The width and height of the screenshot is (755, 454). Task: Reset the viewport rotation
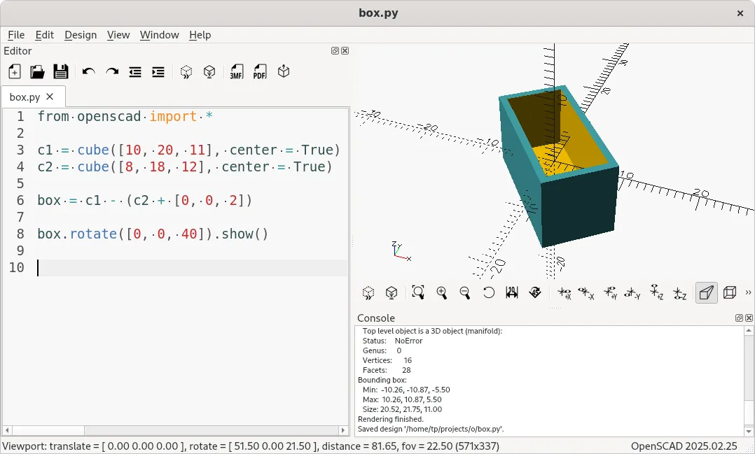[x=488, y=292]
